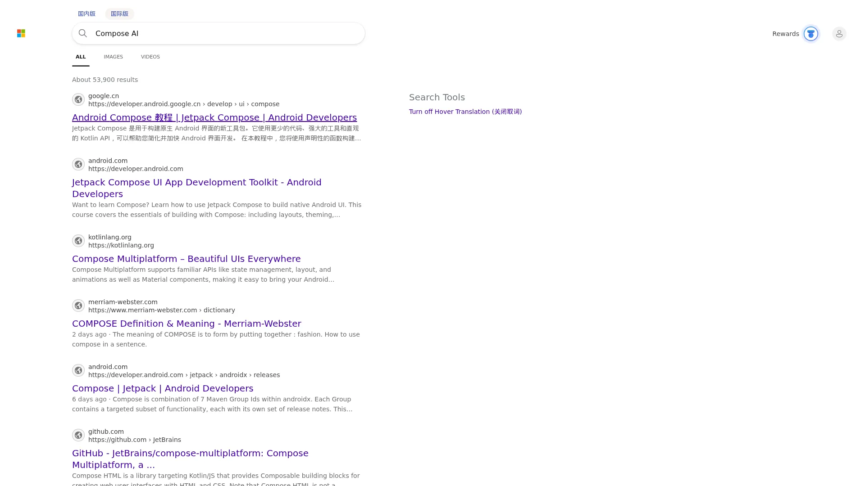This screenshot has height=486, width=865.
Task: Click the globe icon beside merriam-webster.com
Action: [x=78, y=306]
